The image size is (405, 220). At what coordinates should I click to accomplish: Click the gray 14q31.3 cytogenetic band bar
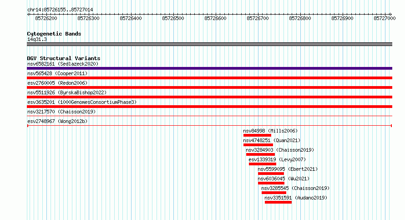(209, 44)
